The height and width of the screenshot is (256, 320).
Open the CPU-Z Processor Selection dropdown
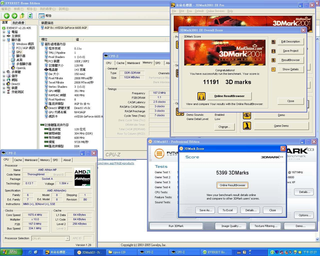(x=67, y=238)
